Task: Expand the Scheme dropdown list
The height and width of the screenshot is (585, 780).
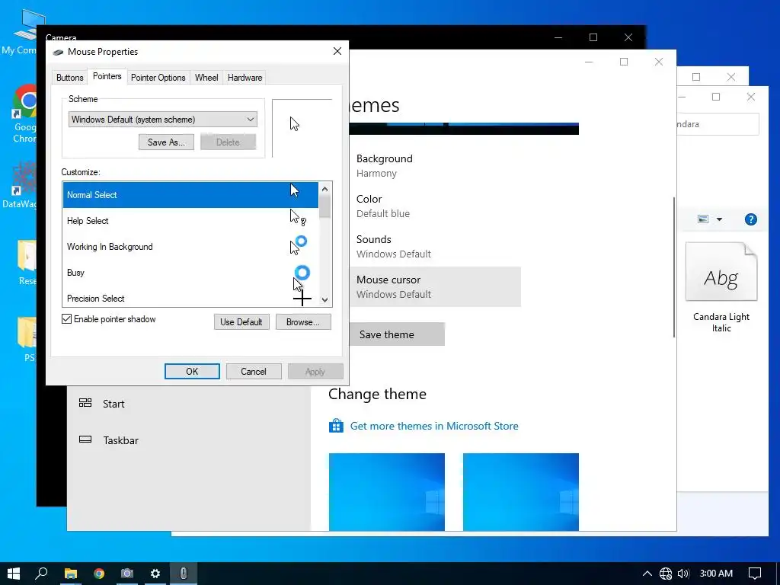Action: (163, 120)
